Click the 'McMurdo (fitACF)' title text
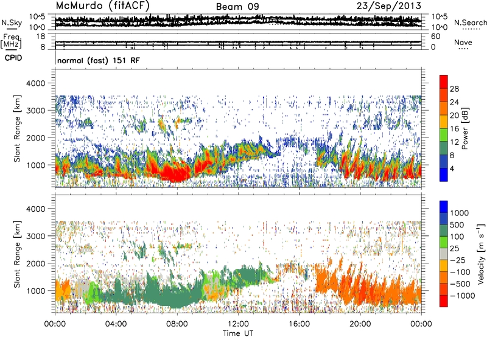 click(102, 6)
